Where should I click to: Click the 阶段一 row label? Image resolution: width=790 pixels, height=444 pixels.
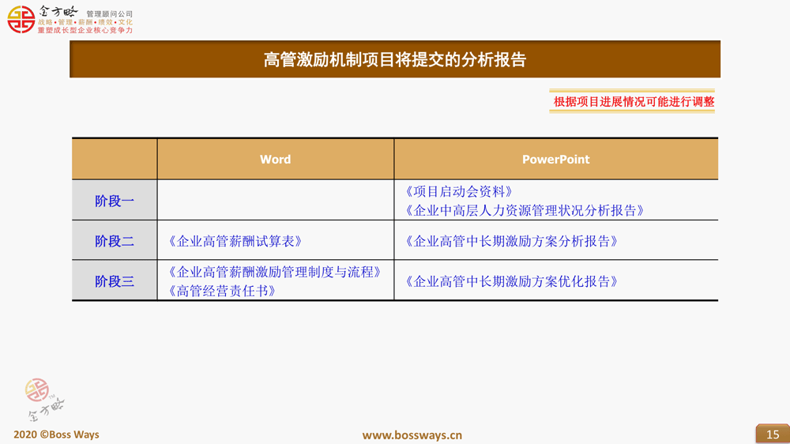[115, 201]
